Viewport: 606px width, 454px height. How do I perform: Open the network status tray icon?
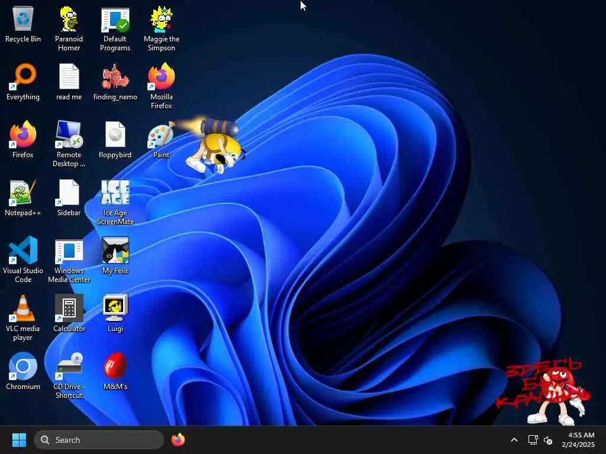click(533, 440)
